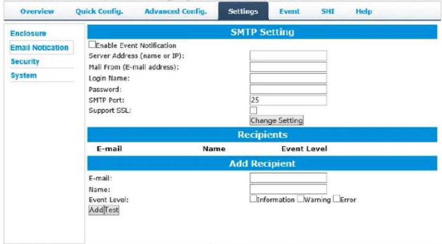Enable Event Notification checkbox
This screenshot has height=244, width=442.
(92, 44)
